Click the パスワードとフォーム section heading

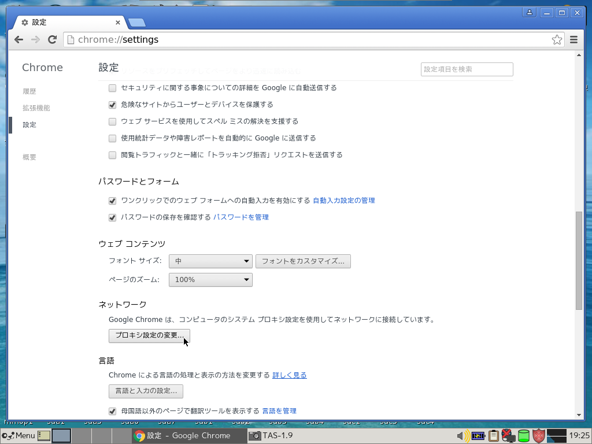[139, 182]
